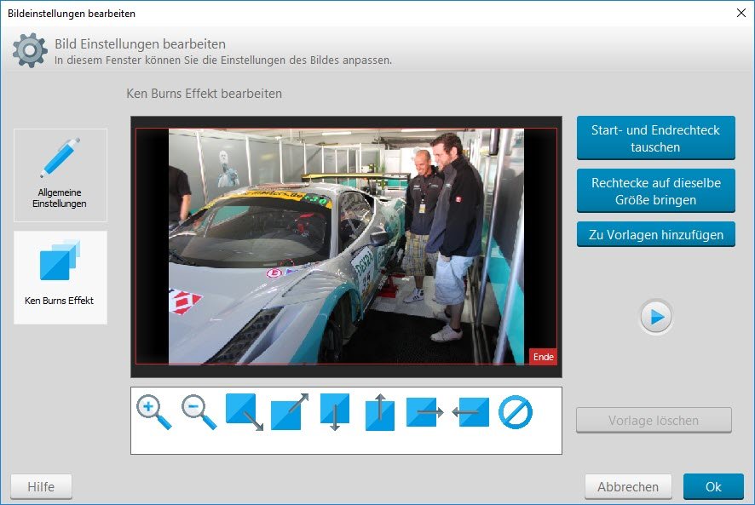The image size is (755, 505).
Task: Pick the pan left arrow preset
Action: click(x=470, y=412)
